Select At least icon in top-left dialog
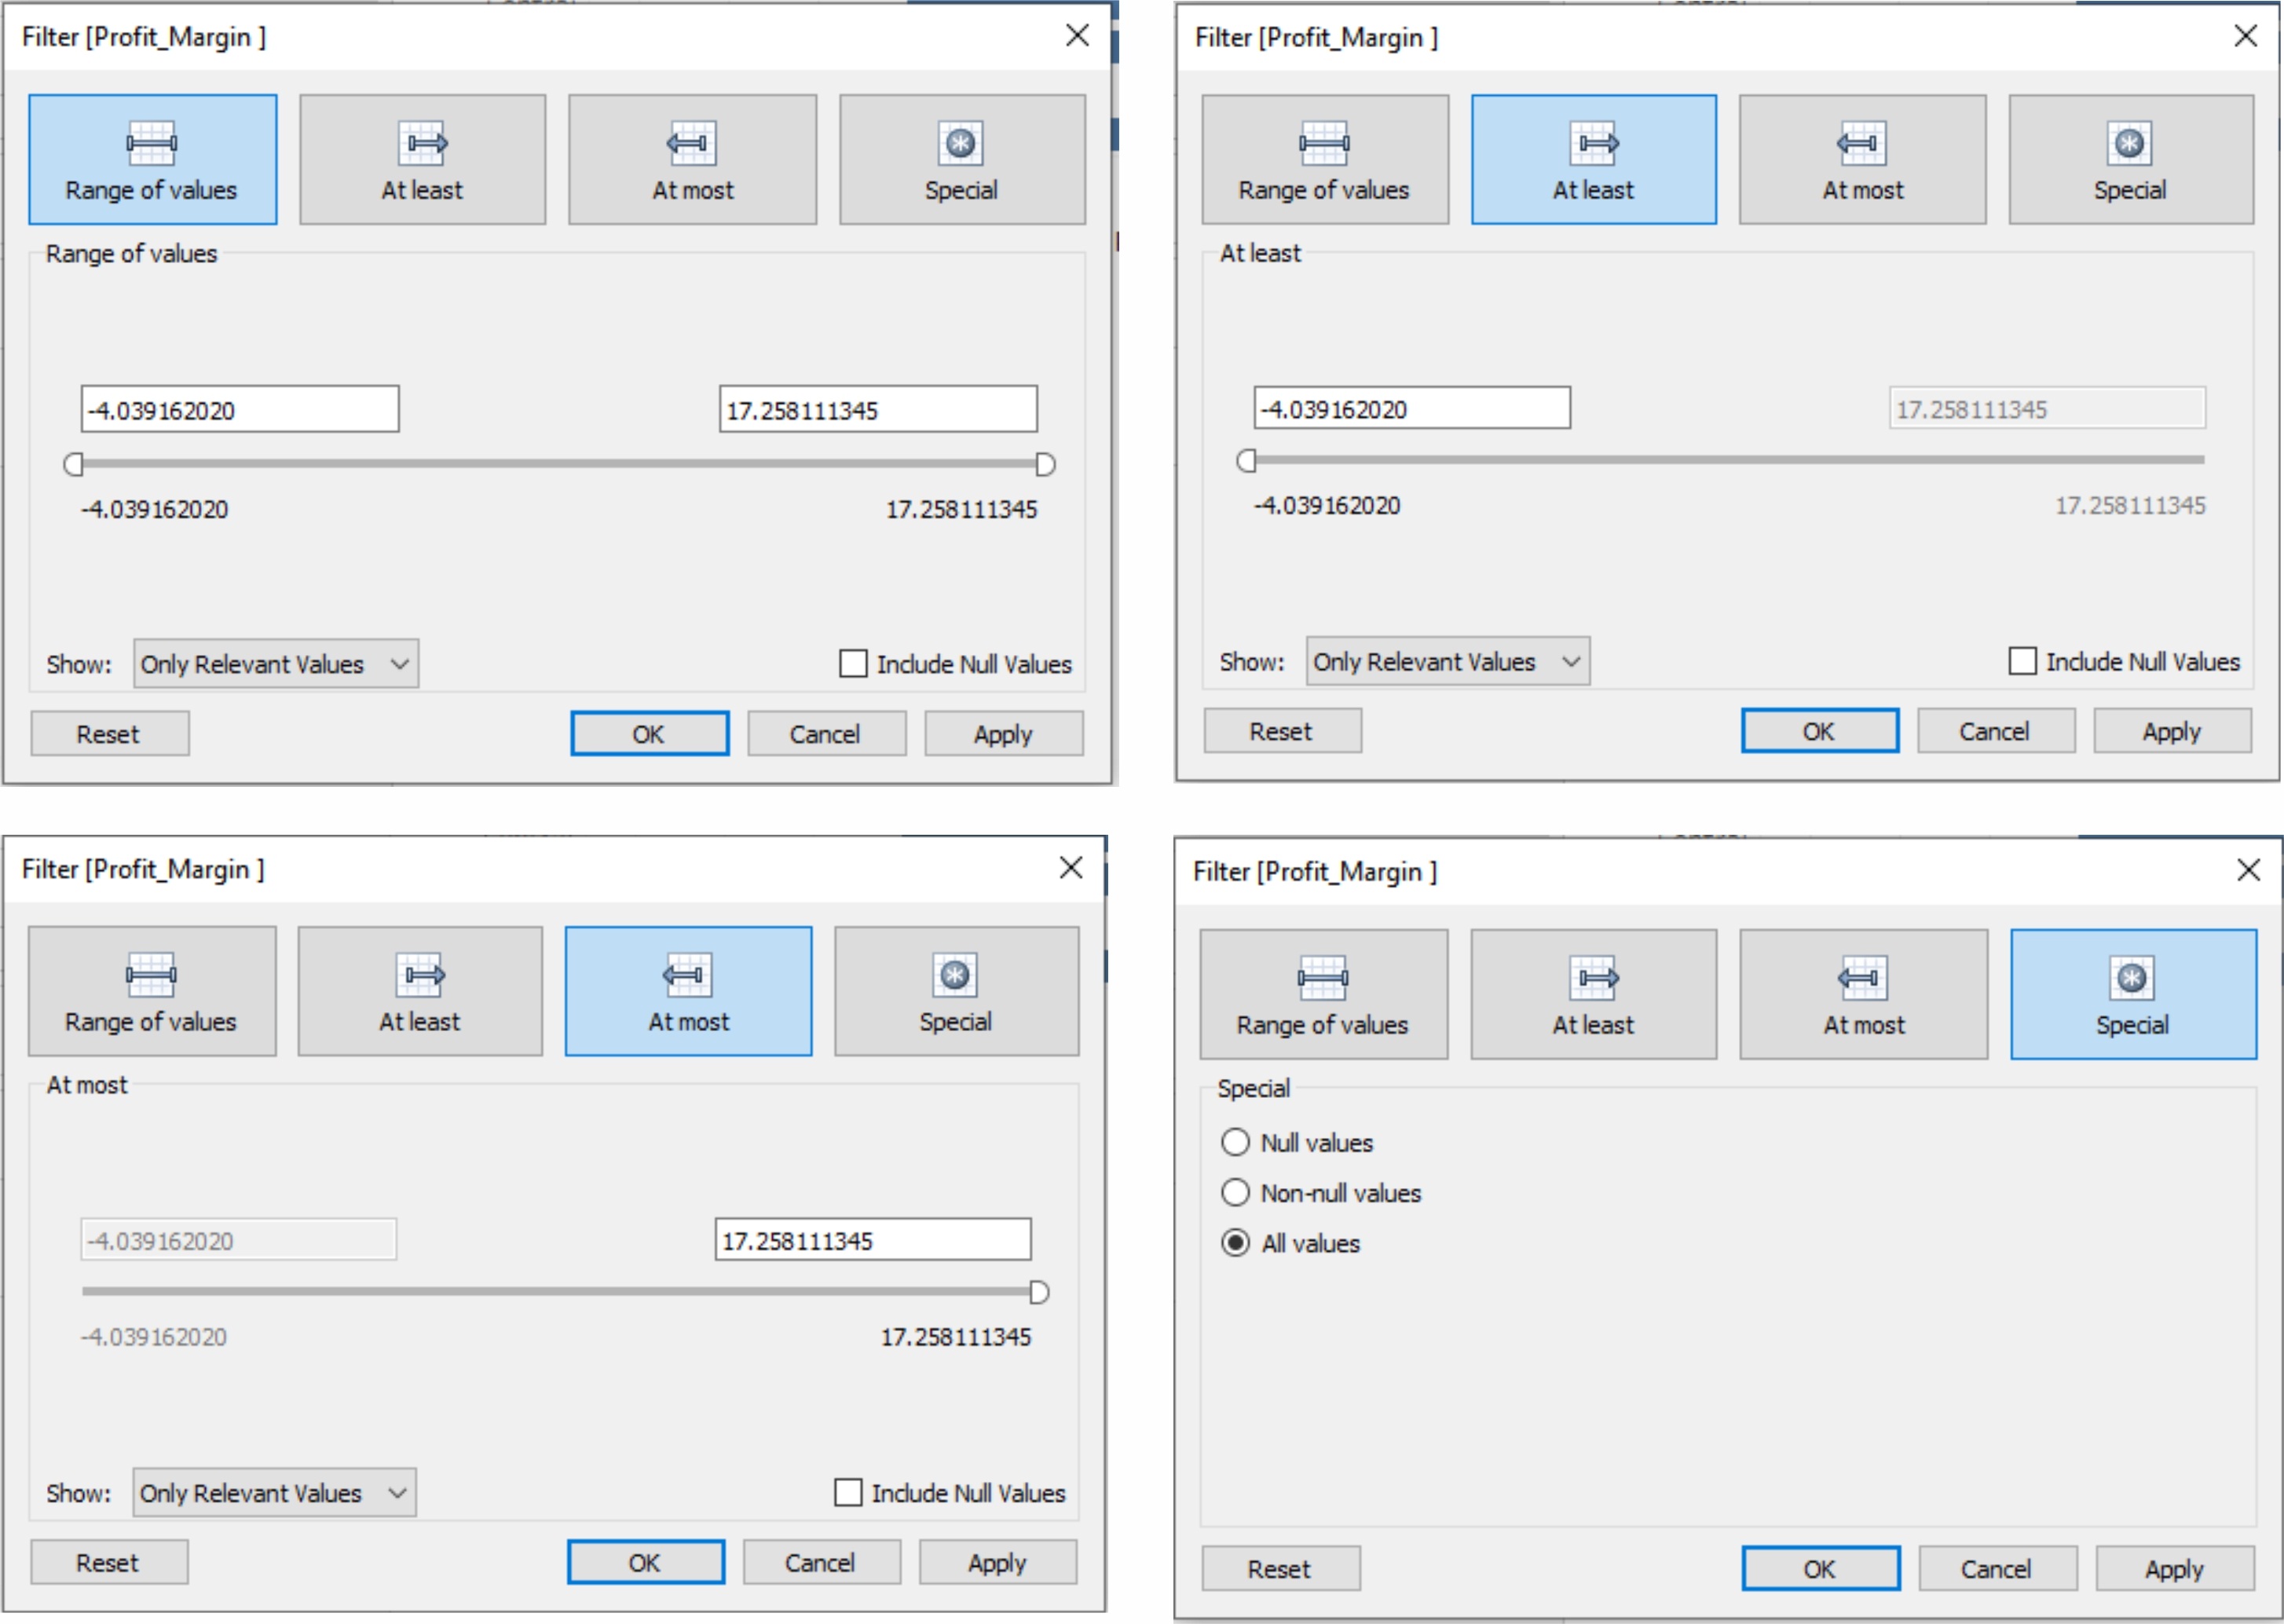Image resolution: width=2284 pixels, height=1624 pixels. [423, 160]
